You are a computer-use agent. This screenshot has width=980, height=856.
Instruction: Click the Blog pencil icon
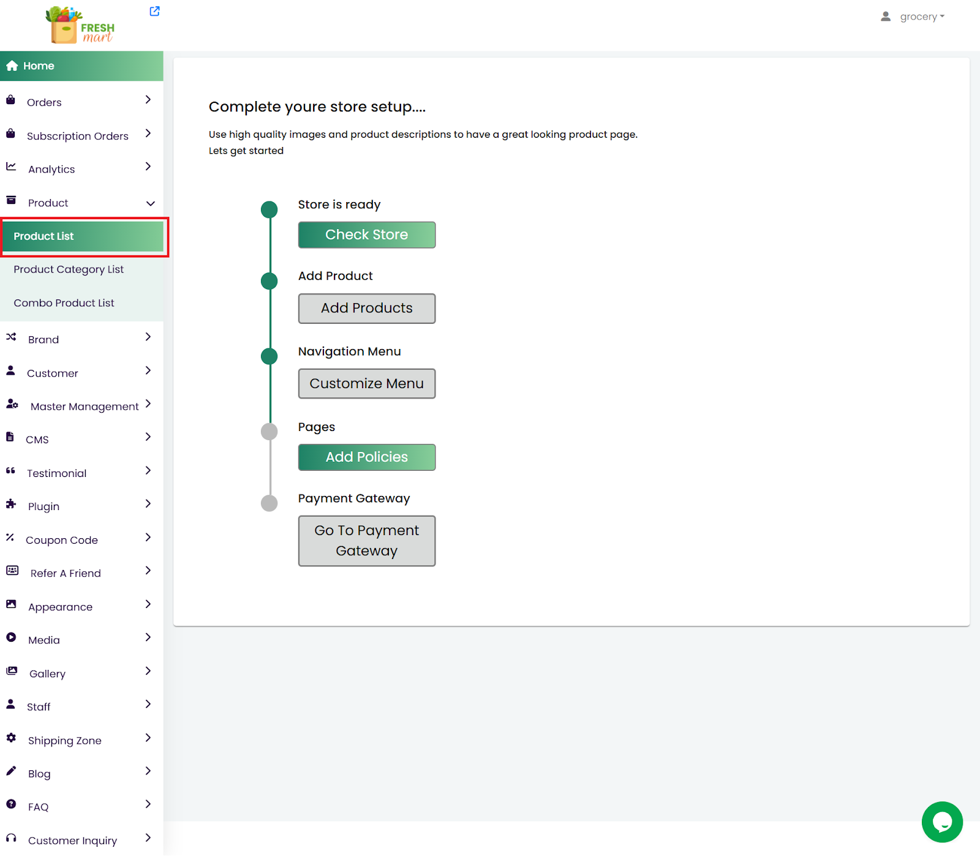(x=11, y=772)
